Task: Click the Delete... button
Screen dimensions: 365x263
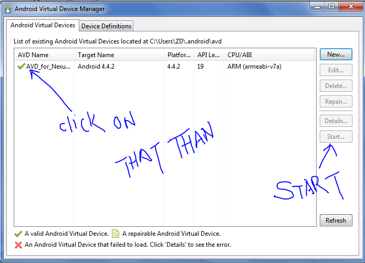Action: pyautogui.click(x=336, y=86)
